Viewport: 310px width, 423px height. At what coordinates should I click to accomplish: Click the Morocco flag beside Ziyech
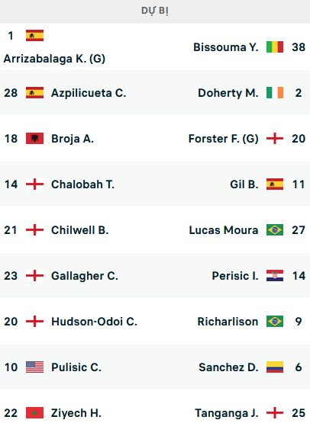[x=34, y=413]
